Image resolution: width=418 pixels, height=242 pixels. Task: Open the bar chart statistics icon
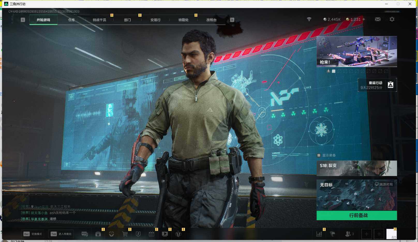point(319,234)
